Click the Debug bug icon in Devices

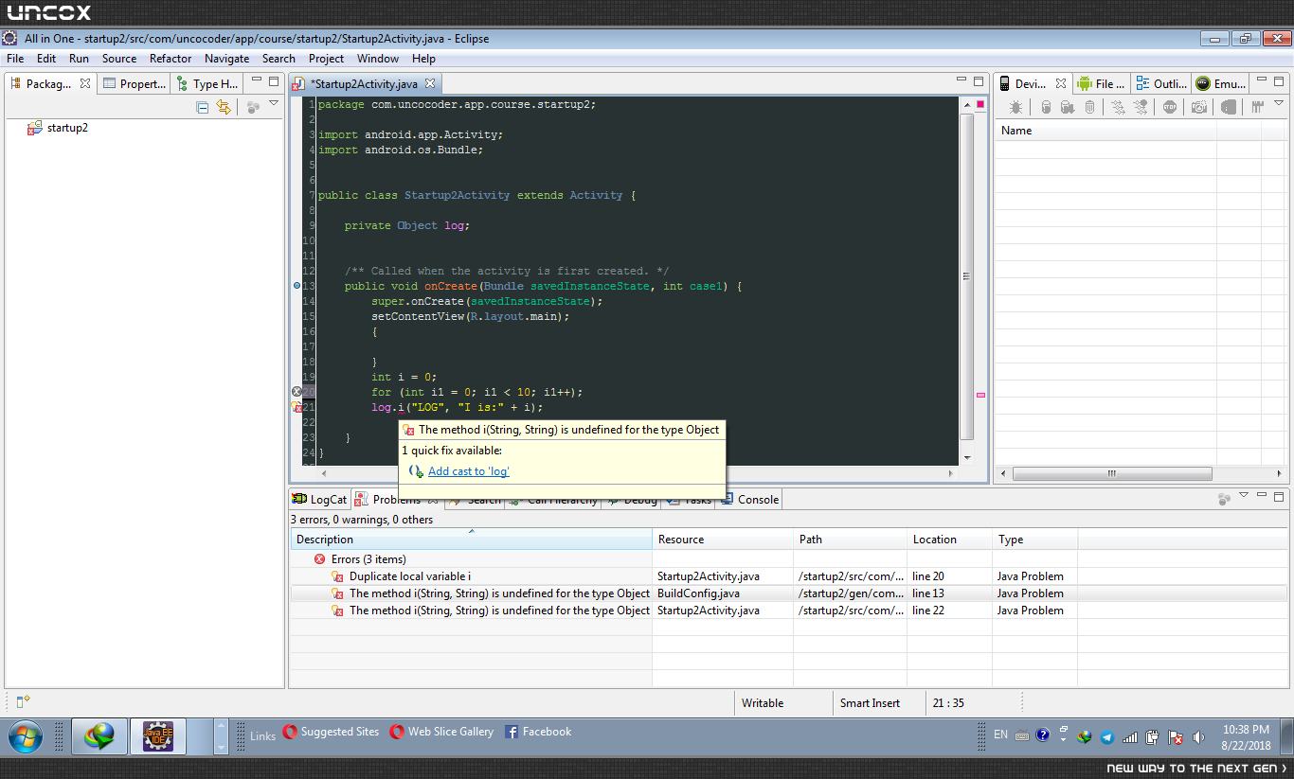[1015, 107]
